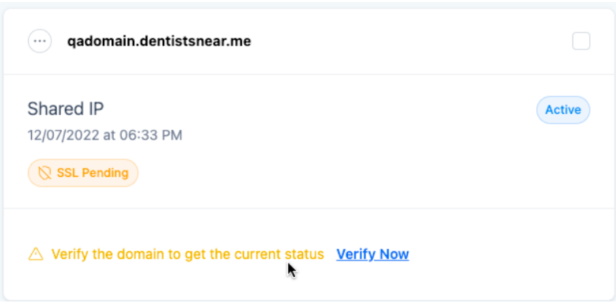
Task: Click the crossed-shield icon in the SSL badge
Action: click(44, 173)
